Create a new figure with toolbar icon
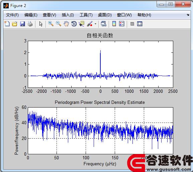This screenshot has height=172, width=193. pyautogui.click(x=7, y=24)
